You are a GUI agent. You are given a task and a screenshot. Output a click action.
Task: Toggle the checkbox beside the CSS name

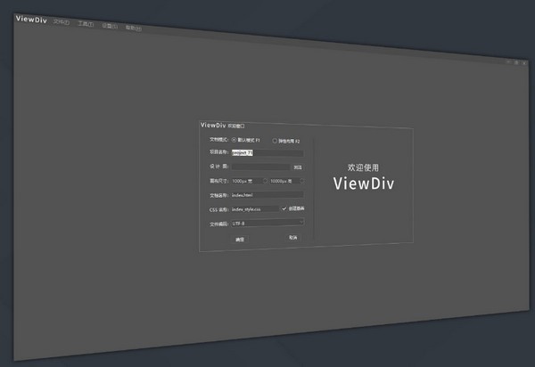284,208
